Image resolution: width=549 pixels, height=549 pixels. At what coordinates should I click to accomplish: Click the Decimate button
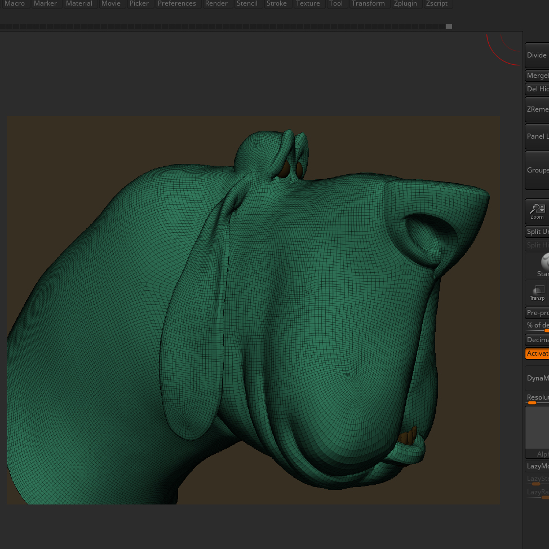[537, 340]
